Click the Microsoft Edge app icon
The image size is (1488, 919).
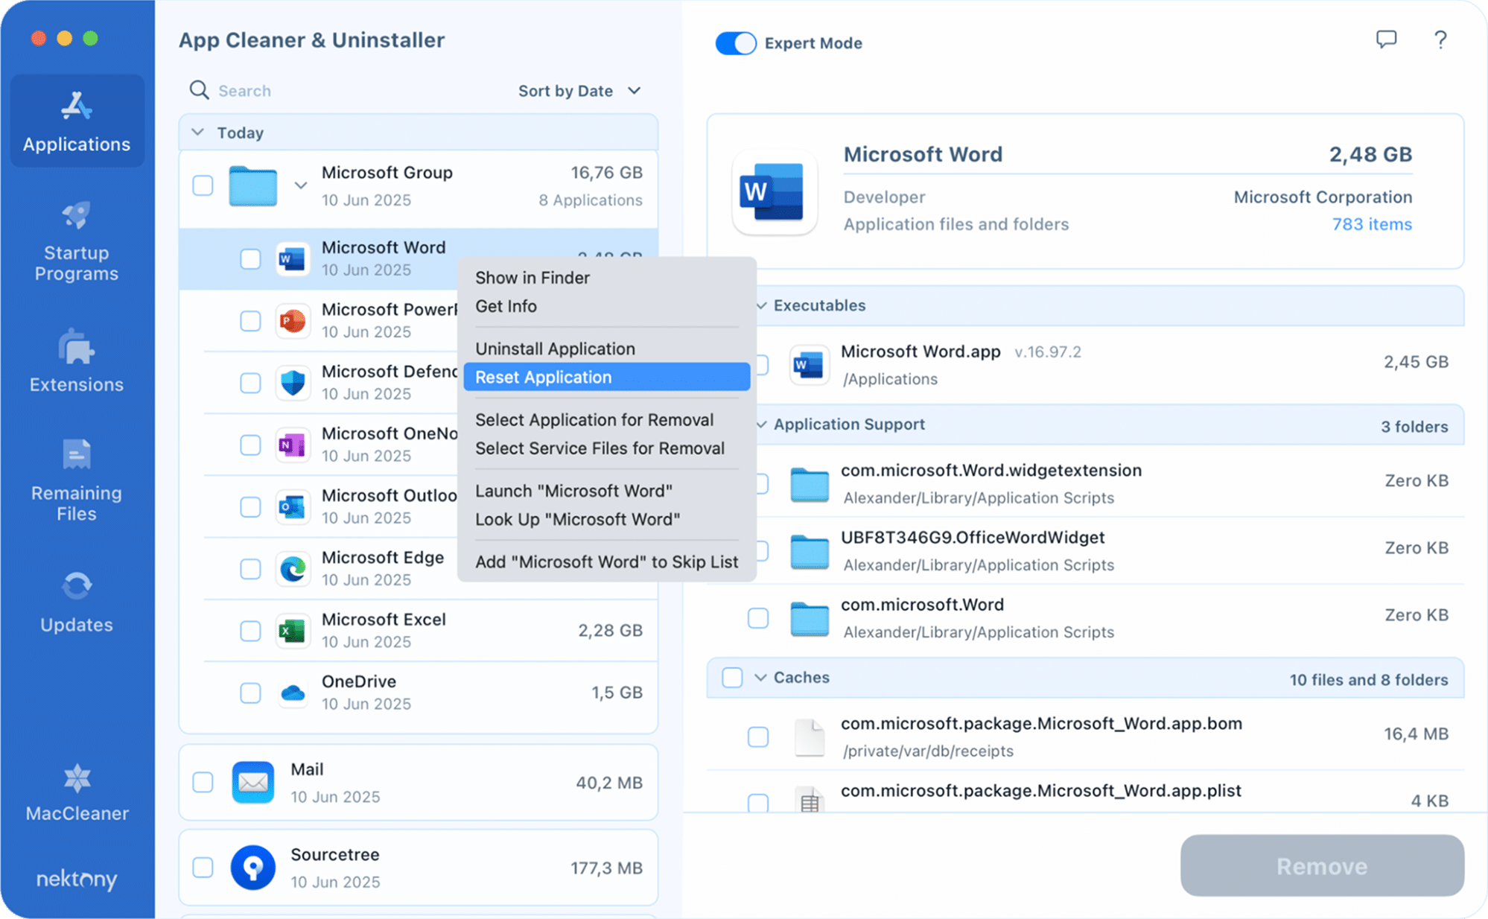click(x=292, y=569)
